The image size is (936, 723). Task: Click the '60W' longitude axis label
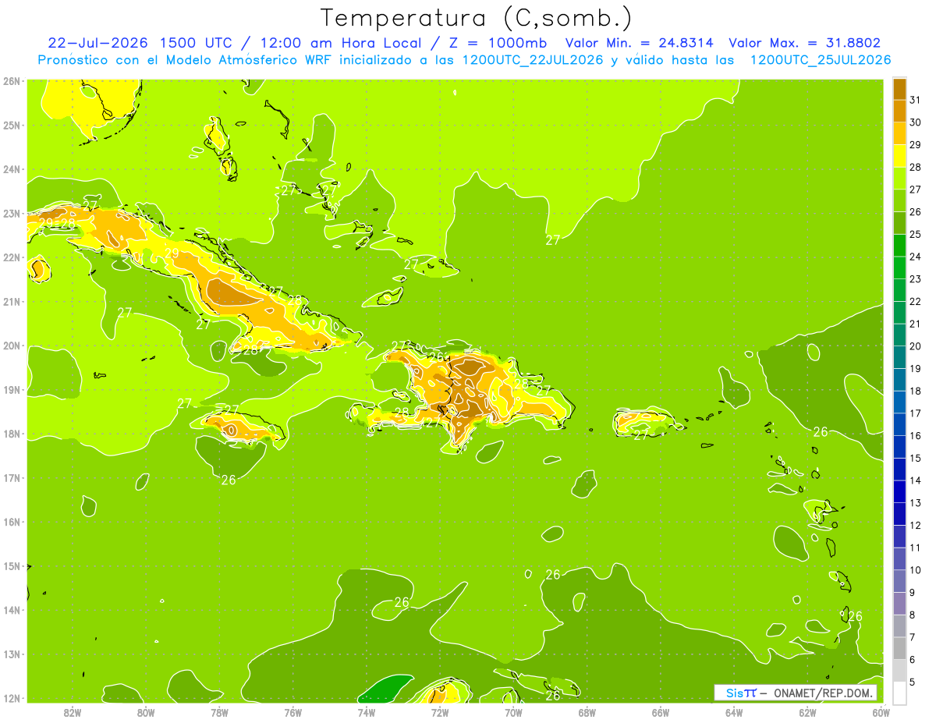[x=881, y=712]
